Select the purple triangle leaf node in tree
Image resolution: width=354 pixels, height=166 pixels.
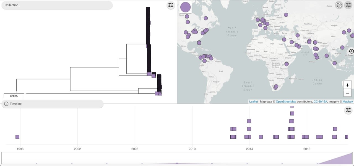[160, 94]
